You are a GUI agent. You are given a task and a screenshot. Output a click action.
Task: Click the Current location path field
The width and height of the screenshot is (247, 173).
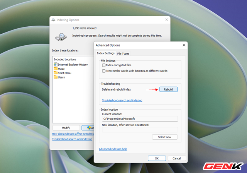(x=140, y=119)
